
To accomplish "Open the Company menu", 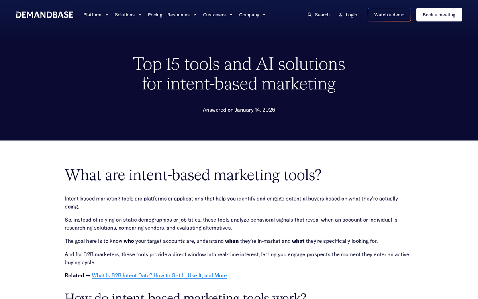I will (249, 14).
